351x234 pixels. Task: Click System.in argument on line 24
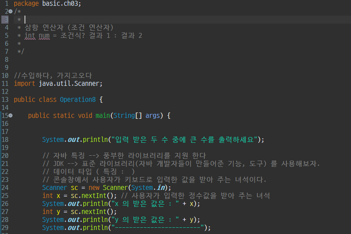[x=149, y=188]
